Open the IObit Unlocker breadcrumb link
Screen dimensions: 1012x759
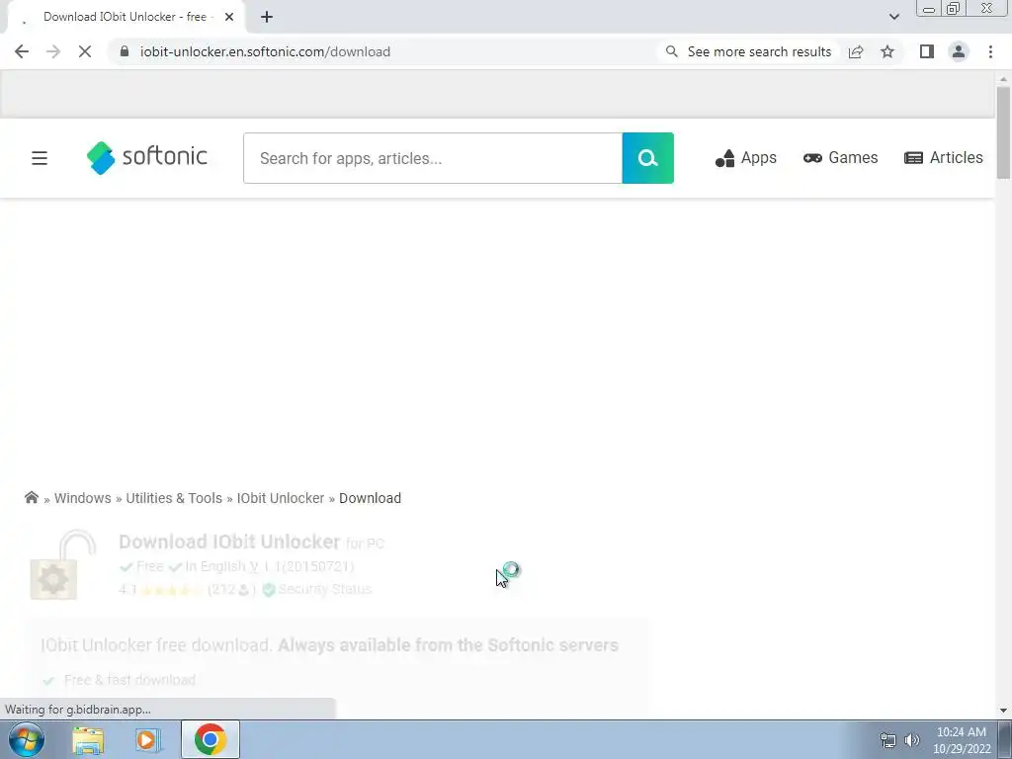point(280,498)
